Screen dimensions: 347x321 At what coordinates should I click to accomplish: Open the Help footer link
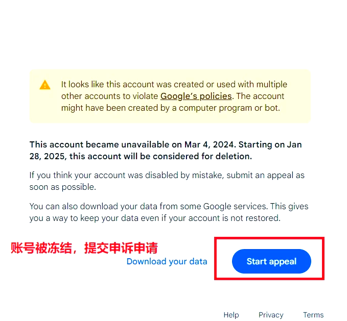pos(232,315)
